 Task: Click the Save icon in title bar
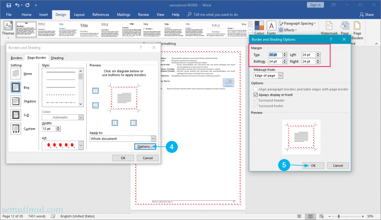point(9,5)
